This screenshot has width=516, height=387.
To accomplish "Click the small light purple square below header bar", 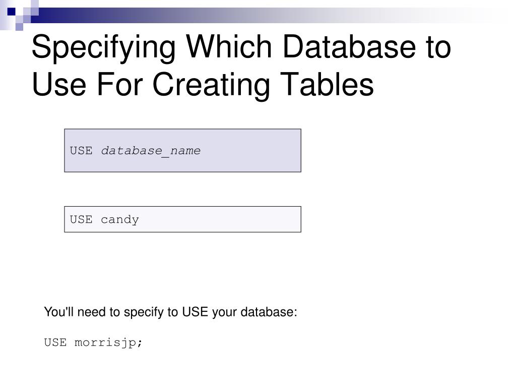I will 20,27.
